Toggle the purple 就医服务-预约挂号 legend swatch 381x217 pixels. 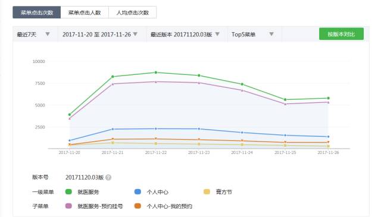point(68,206)
